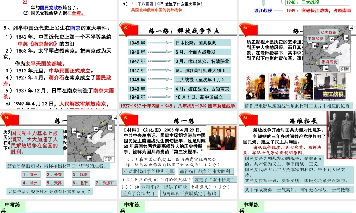Click the answer box 6、北平

[x=81, y=183]
